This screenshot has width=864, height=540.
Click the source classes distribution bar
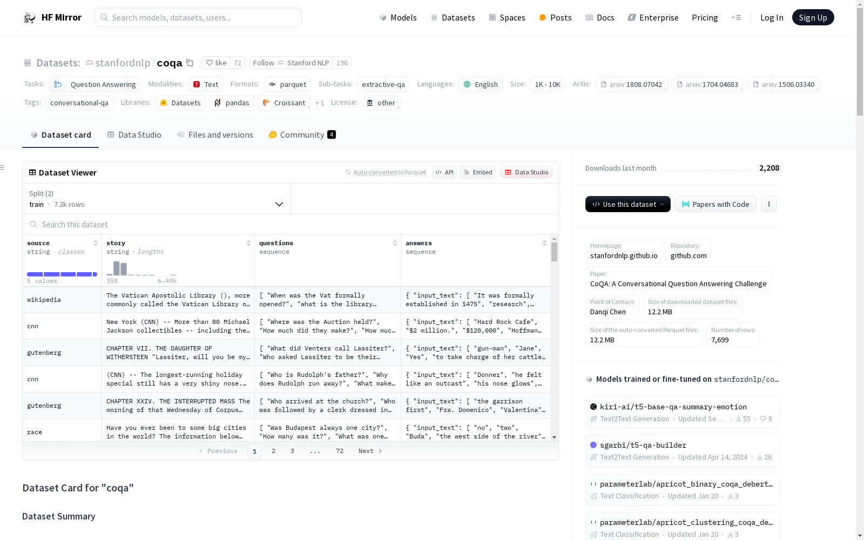(x=62, y=274)
